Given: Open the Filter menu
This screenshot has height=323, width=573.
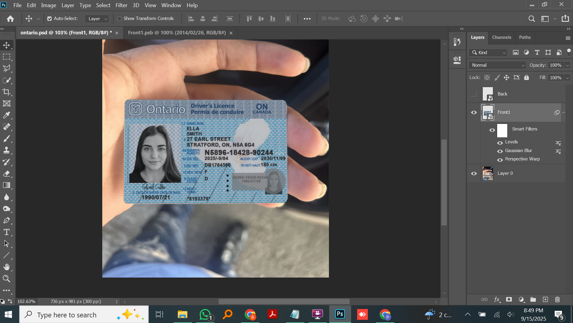Looking at the screenshot, I should tap(121, 5).
